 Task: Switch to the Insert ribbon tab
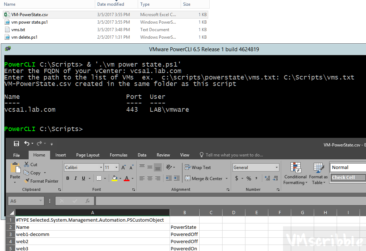coord(60,155)
